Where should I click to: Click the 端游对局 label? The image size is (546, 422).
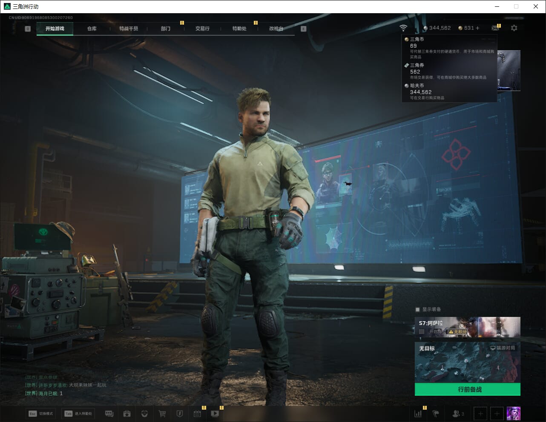503,348
